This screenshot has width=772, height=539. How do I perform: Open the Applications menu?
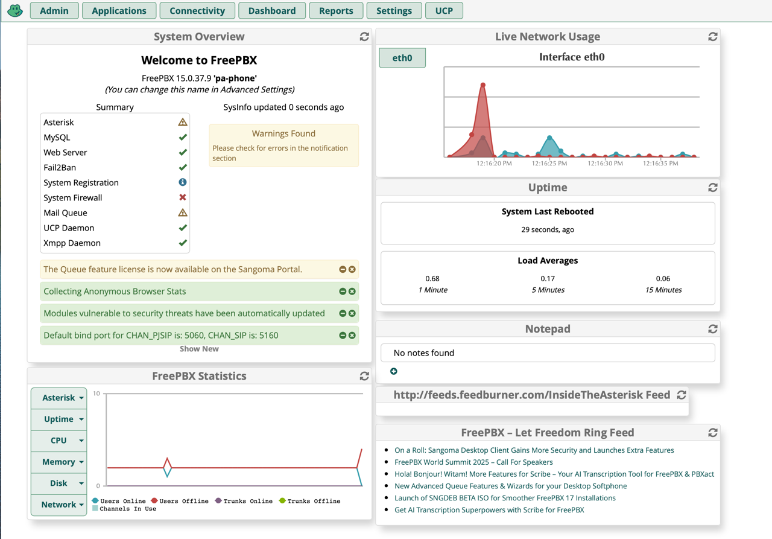(x=119, y=10)
